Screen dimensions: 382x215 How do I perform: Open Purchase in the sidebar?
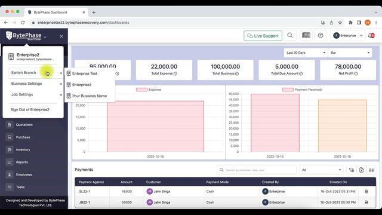tap(23, 137)
